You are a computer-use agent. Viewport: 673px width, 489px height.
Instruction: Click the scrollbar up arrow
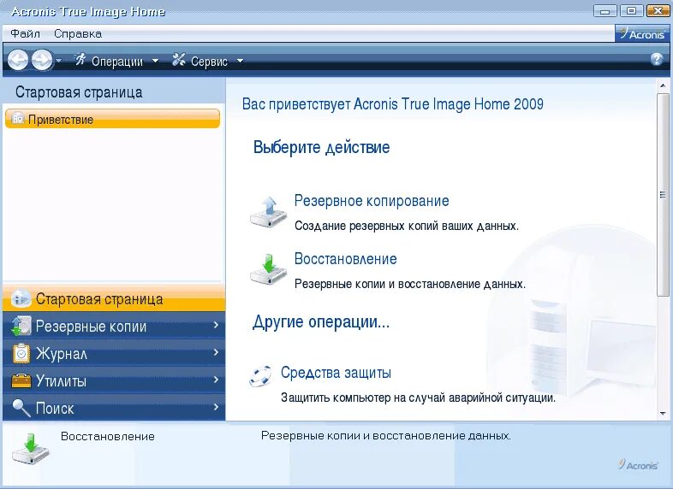click(663, 86)
